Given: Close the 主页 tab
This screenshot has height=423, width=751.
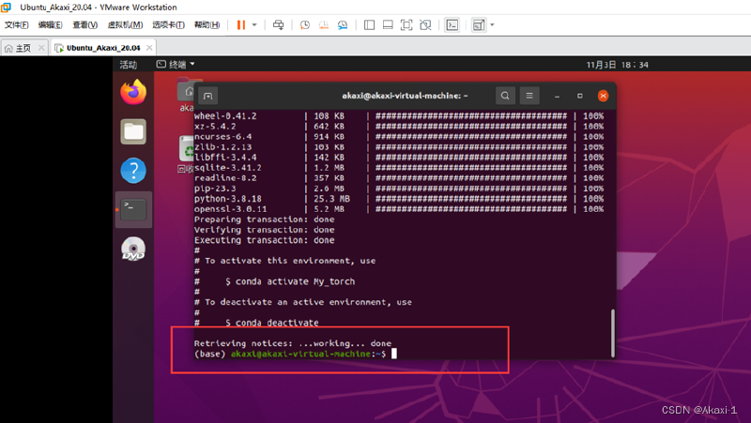Looking at the screenshot, I should coord(41,48).
